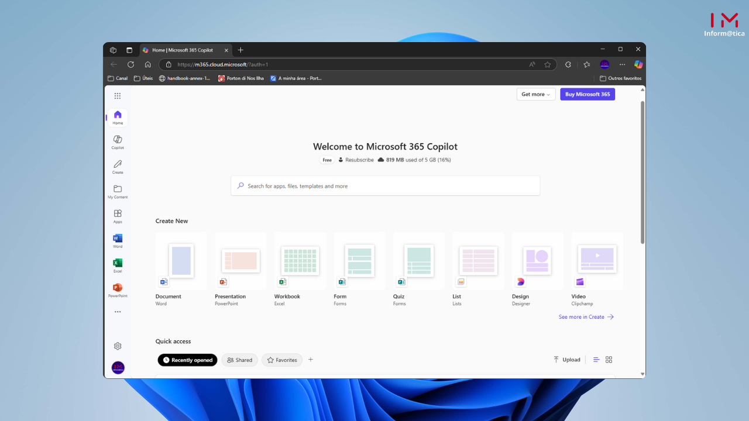749x421 pixels.
Task: Launch Word from the sidebar
Action: click(118, 241)
